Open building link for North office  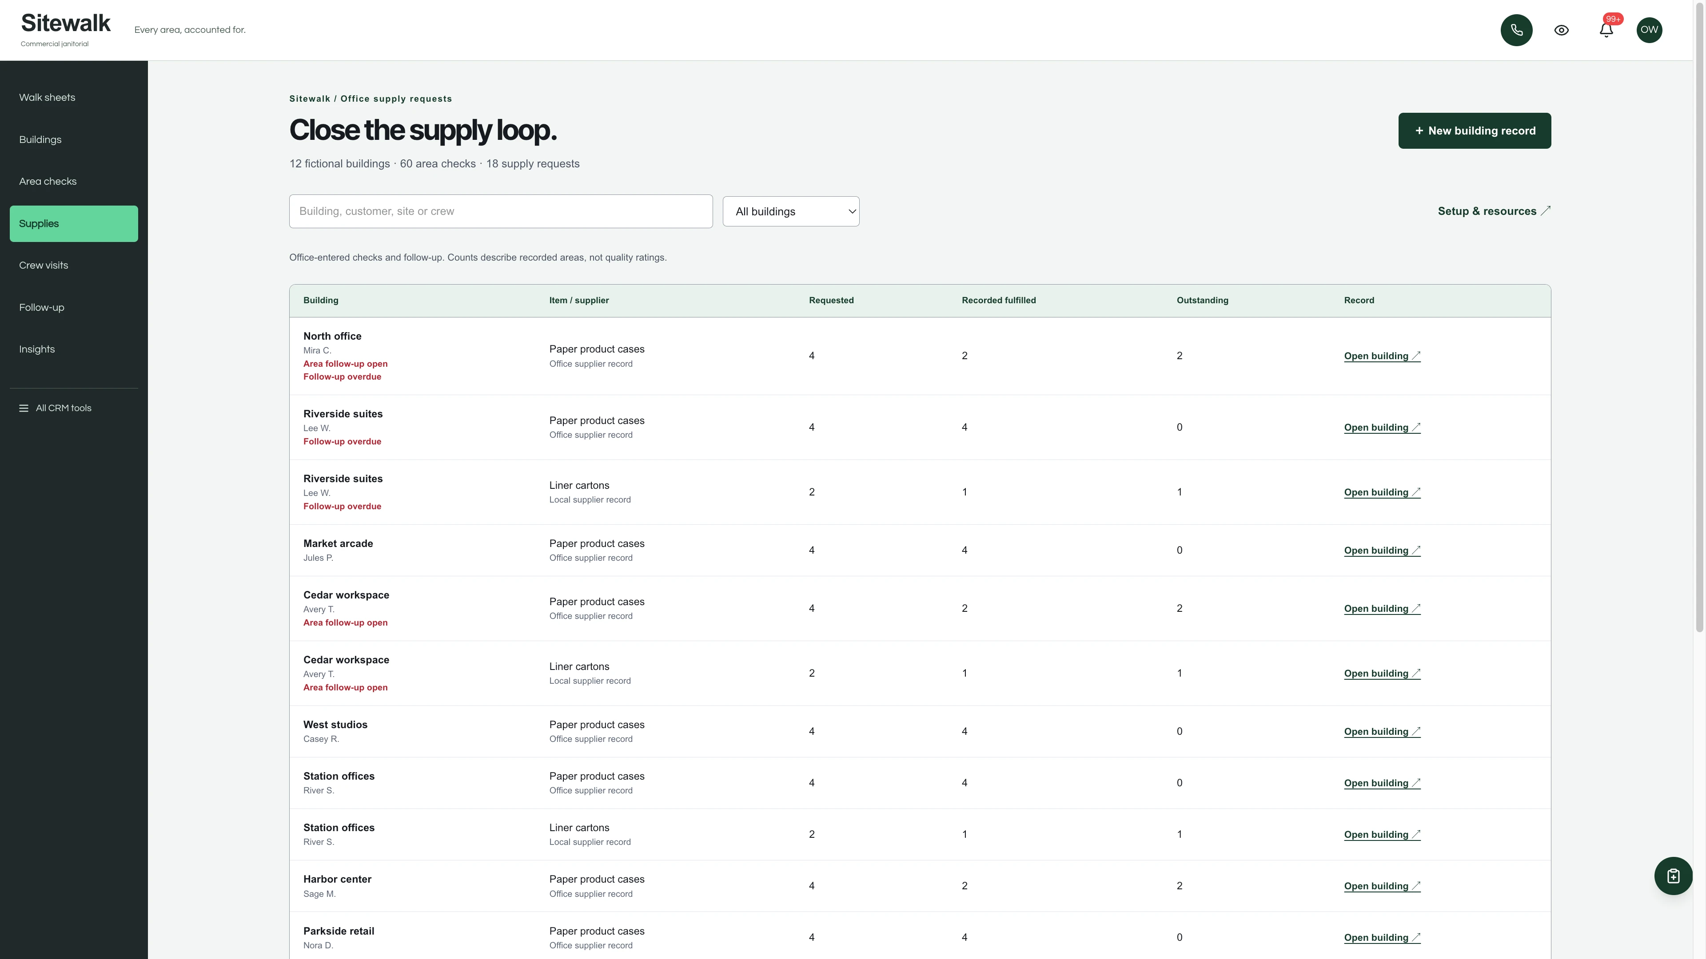1382,356
